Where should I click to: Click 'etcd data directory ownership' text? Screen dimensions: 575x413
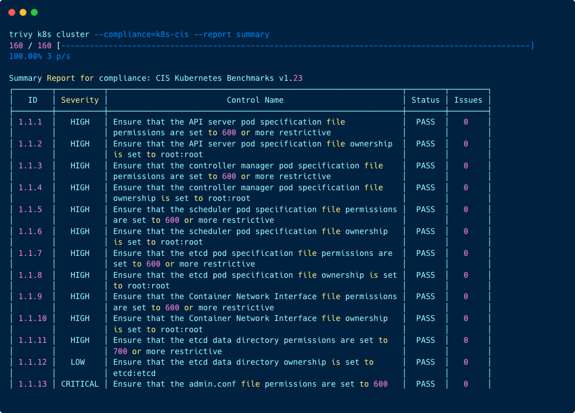pos(257,362)
